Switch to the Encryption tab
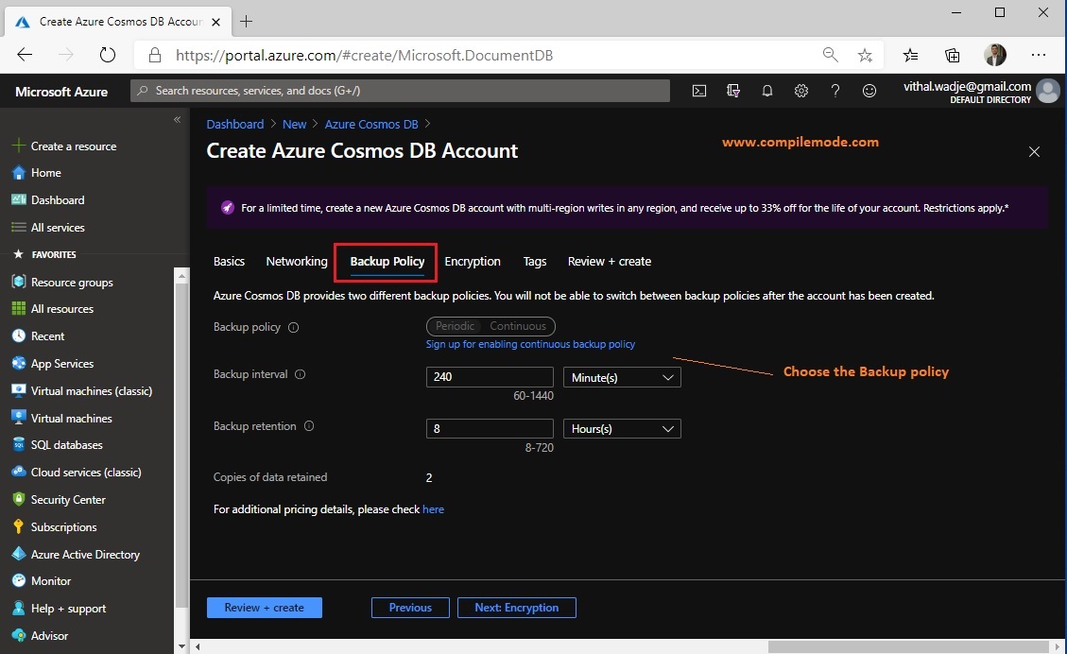The image size is (1067, 654). click(x=473, y=262)
